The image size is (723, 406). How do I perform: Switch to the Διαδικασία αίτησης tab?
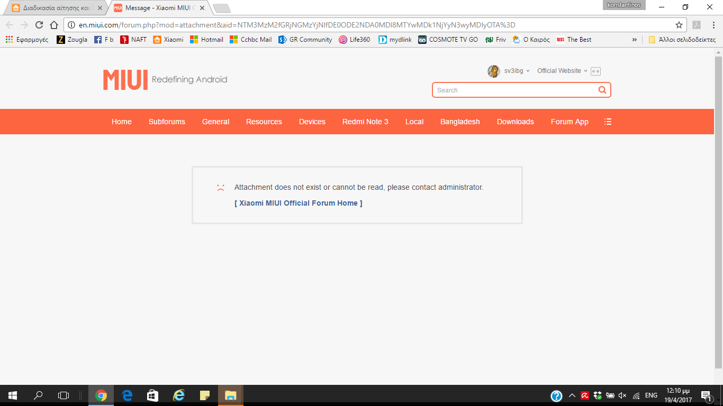[x=57, y=8]
